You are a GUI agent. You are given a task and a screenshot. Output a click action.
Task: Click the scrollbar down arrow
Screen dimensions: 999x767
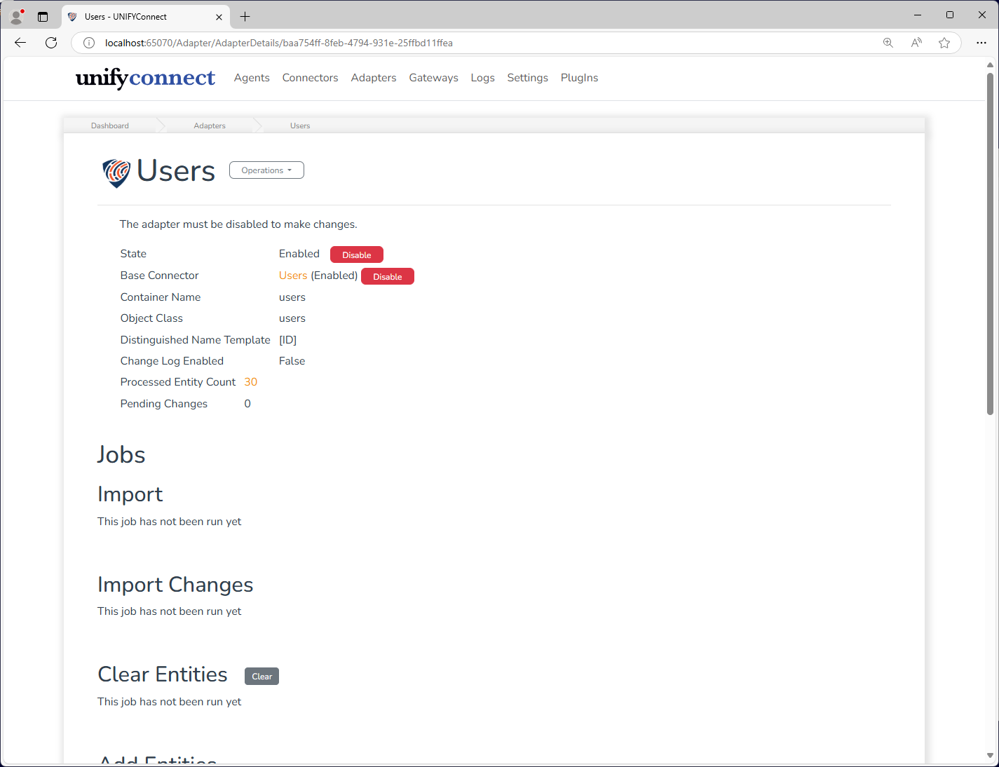tap(990, 755)
